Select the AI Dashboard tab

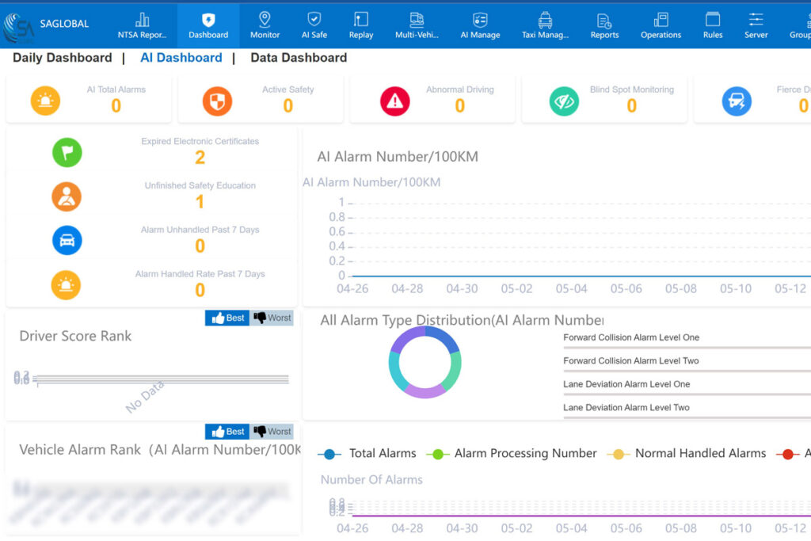point(181,57)
